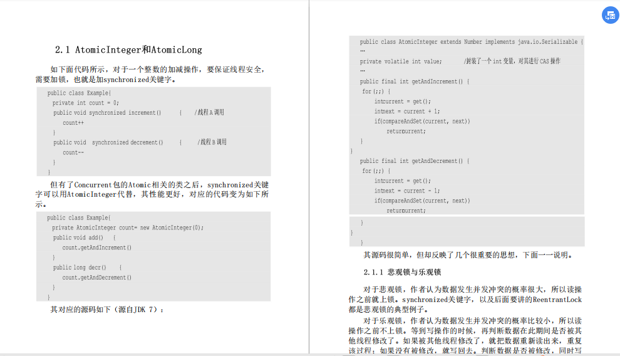This screenshot has height=356, width=620.
Task: Click the comment "/线程A调用"
Action: tap(209, 112)
